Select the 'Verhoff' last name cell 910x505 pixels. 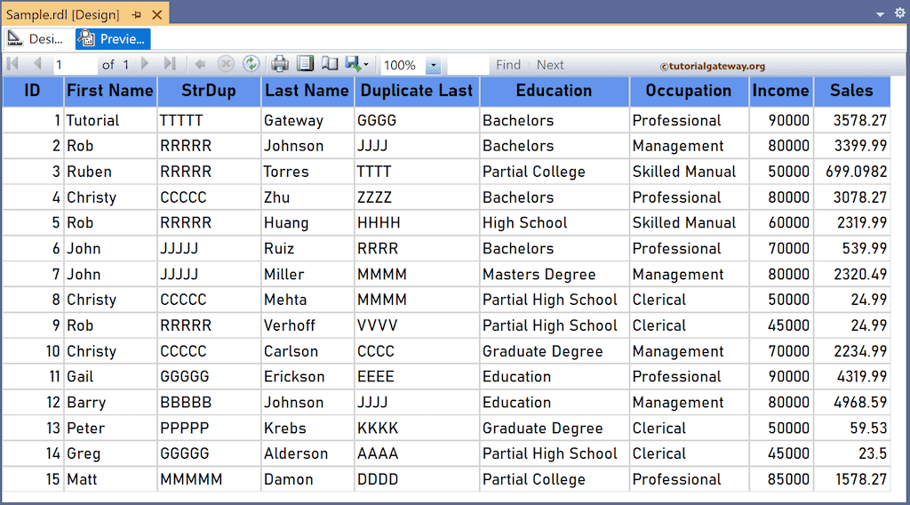tap(307, 325)
